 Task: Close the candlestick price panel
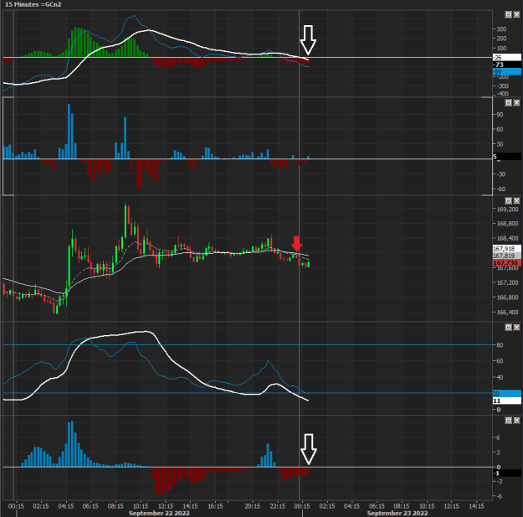click(516, 201)
